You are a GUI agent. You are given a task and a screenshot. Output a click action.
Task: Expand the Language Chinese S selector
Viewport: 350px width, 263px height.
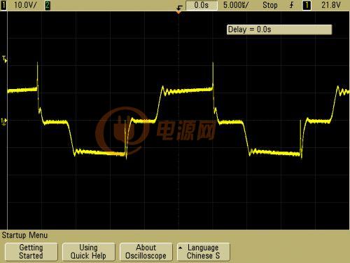tap(204, 252)
